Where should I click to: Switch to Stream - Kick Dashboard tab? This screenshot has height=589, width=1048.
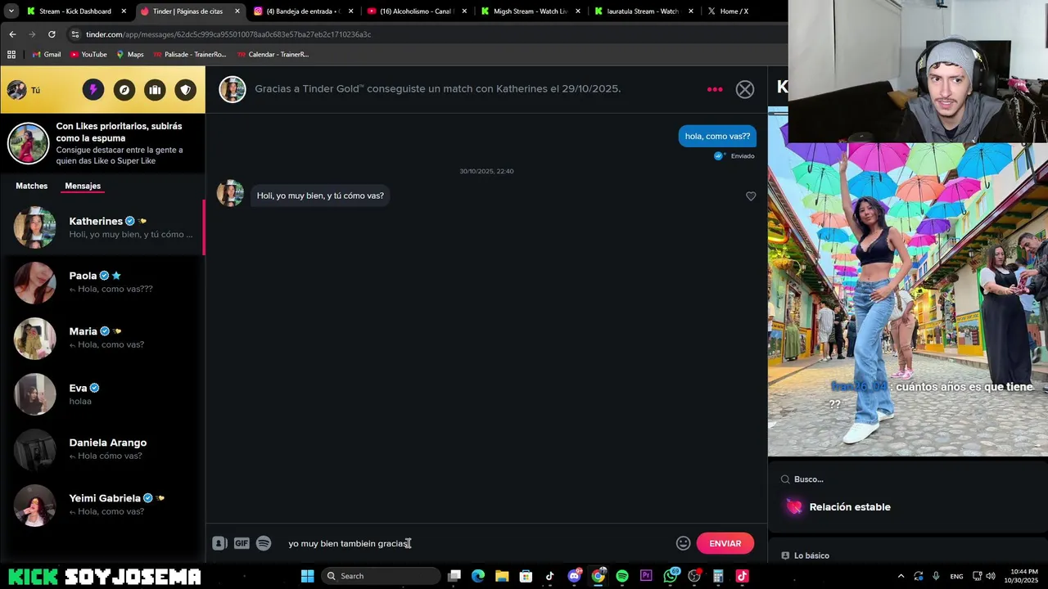(x=75, y=11)
